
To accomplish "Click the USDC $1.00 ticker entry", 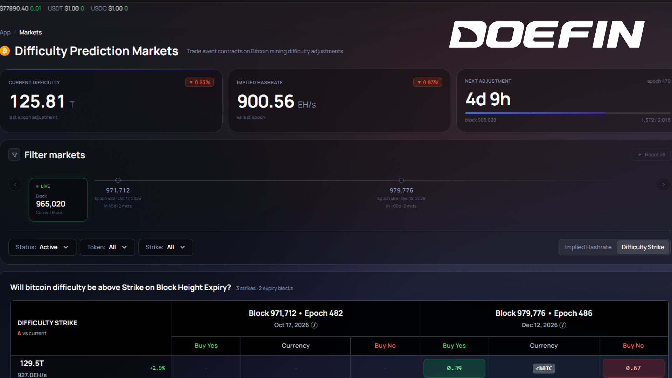I will pos(109,8).
